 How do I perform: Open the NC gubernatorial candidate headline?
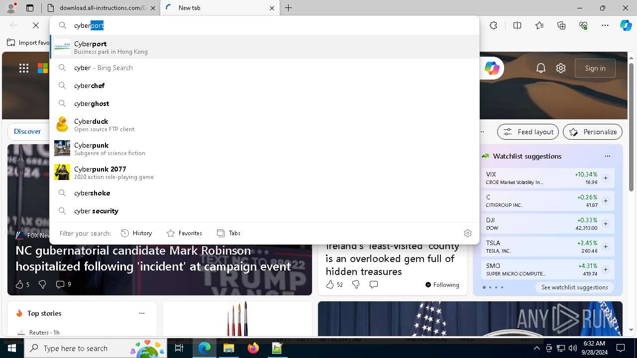coord(153,258)
